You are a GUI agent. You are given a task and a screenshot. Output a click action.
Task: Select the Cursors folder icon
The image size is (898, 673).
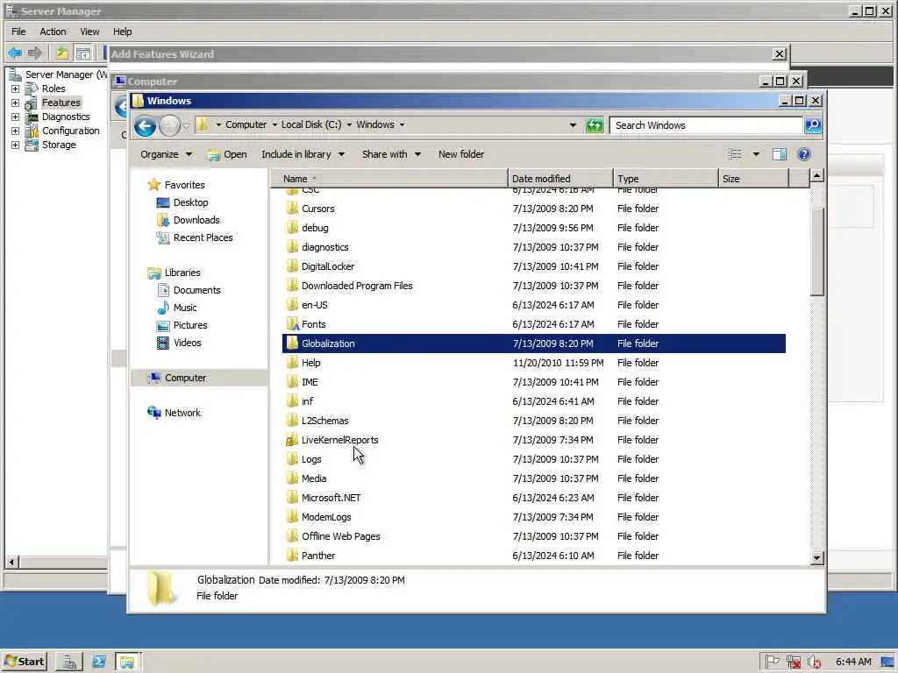click(x=292, y=209)
